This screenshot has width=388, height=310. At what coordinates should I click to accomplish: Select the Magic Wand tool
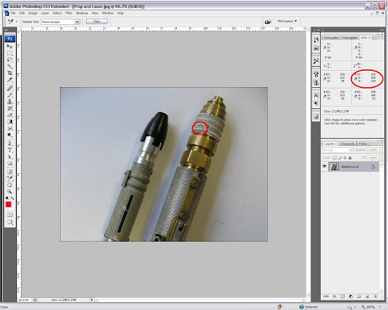(x=10, y=66)
